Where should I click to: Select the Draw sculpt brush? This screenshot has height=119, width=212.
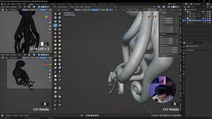click(55, 14)
